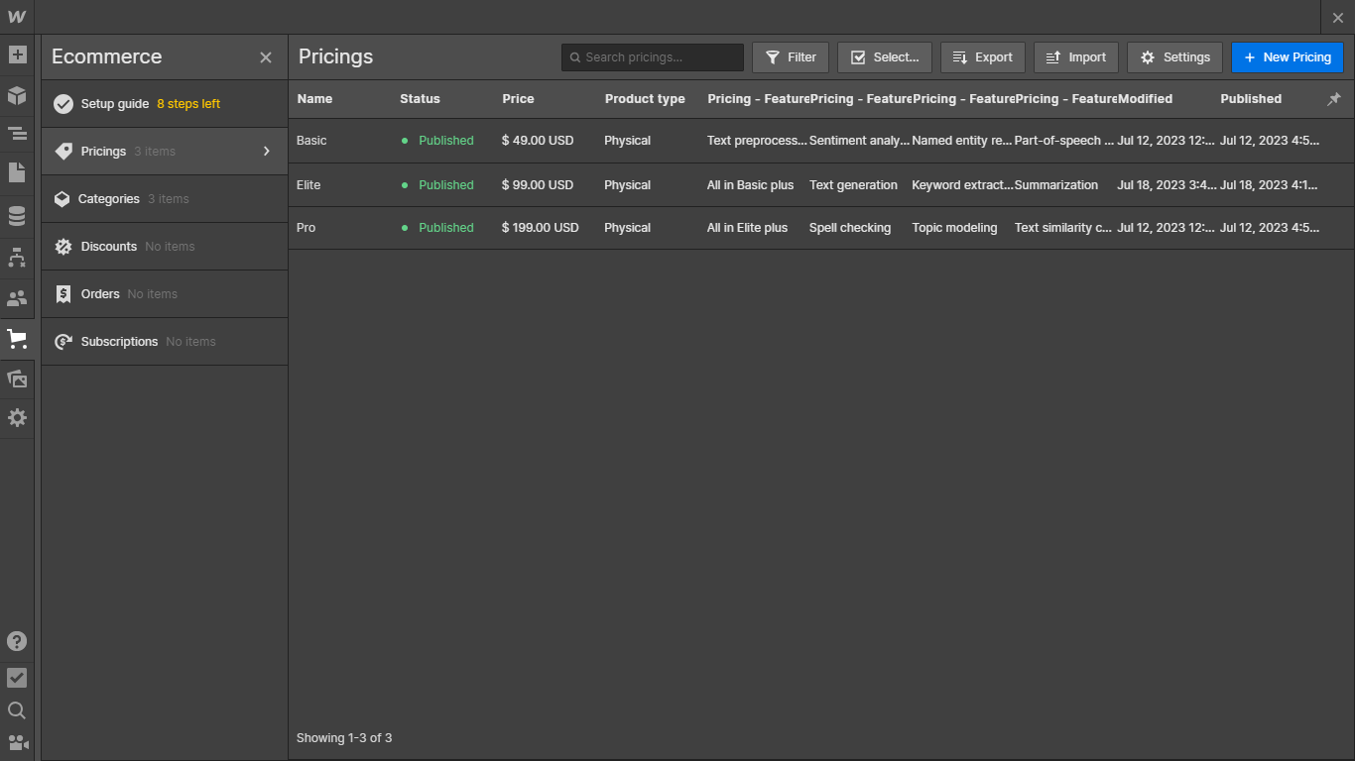The width and height of the screenshot is (1355, 761).
Task: Open the Assets panel
Action: (x=17, y=379)
